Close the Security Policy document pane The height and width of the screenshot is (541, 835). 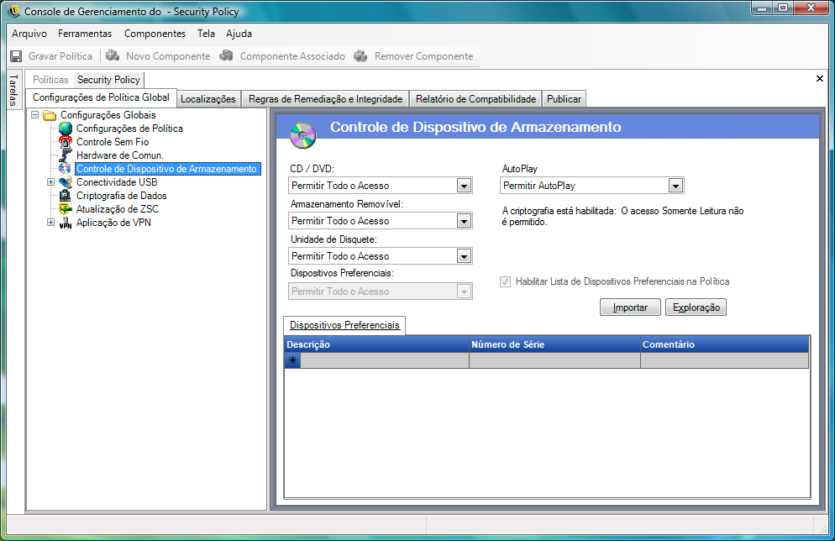pyautogui.click(x=820, y=79)
